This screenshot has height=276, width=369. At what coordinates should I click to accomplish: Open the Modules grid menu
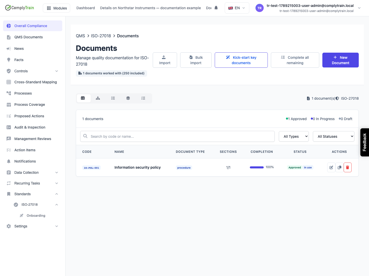pyautogui.click(x=57, y=8)
